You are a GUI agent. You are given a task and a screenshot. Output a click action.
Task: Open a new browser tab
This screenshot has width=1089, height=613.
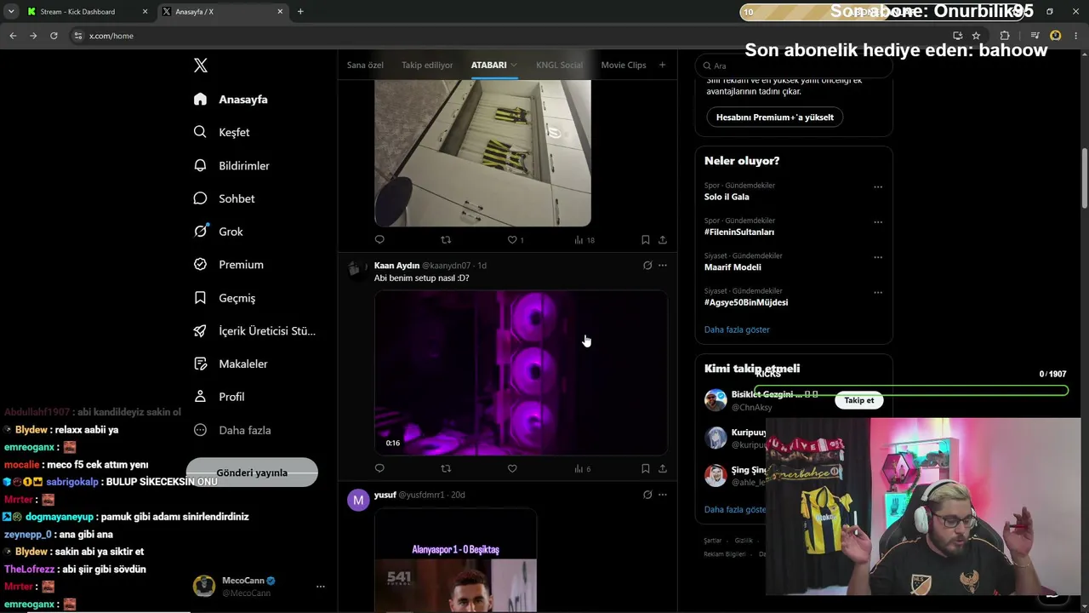[x=300, y=12]
